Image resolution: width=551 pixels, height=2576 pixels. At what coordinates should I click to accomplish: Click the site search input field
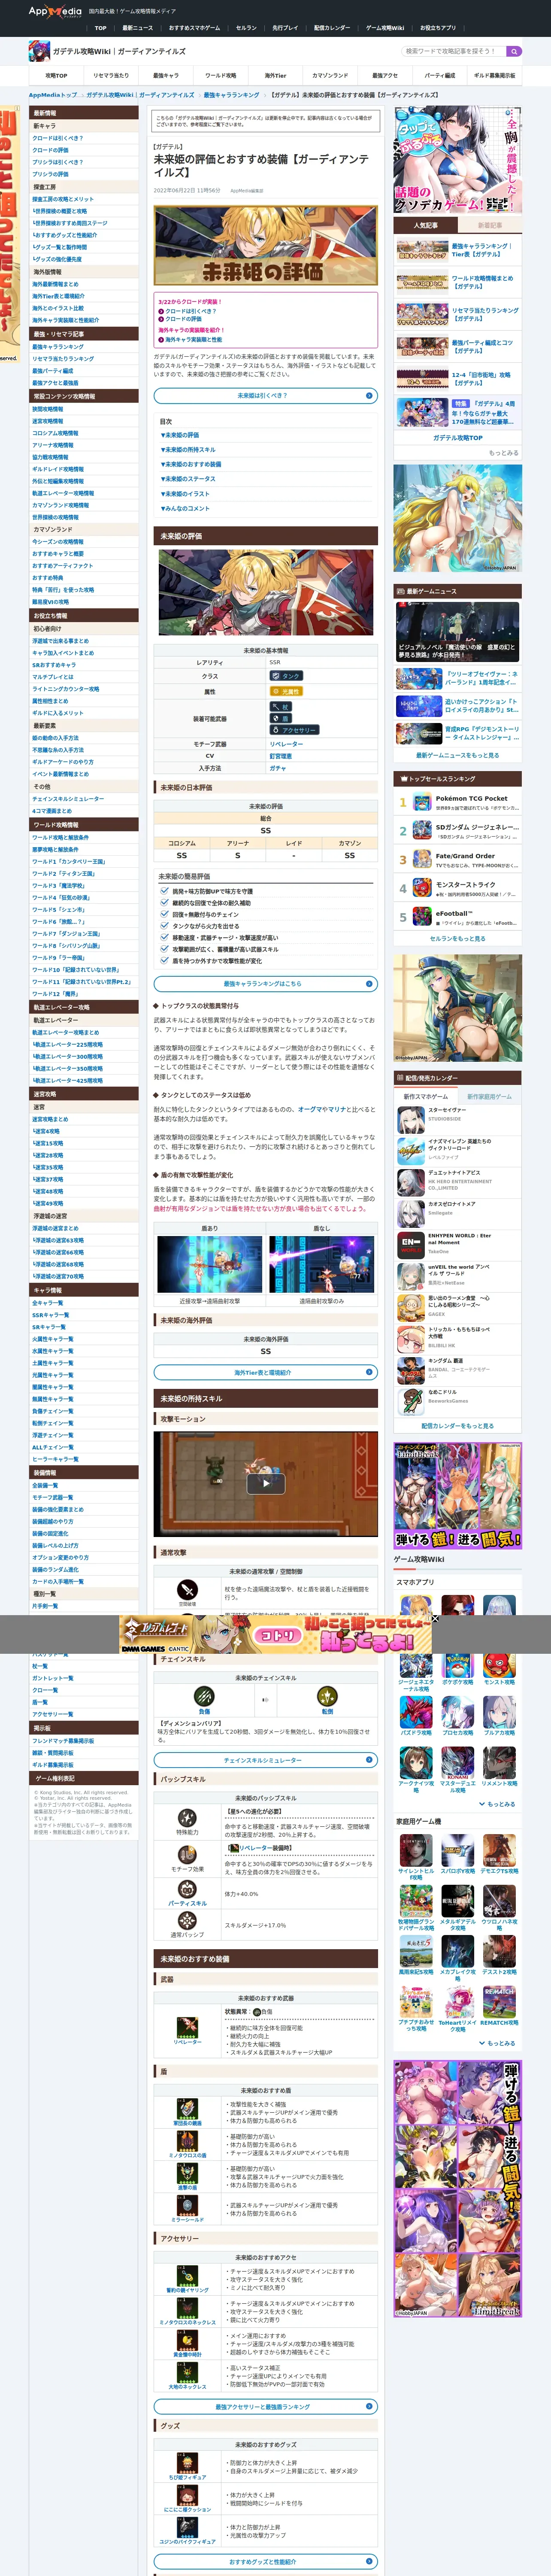[x=454, y=51]
